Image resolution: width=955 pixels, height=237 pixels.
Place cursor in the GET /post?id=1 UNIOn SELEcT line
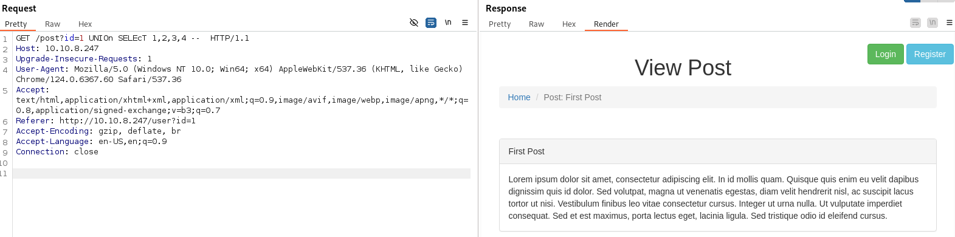[x=133, y=38]
